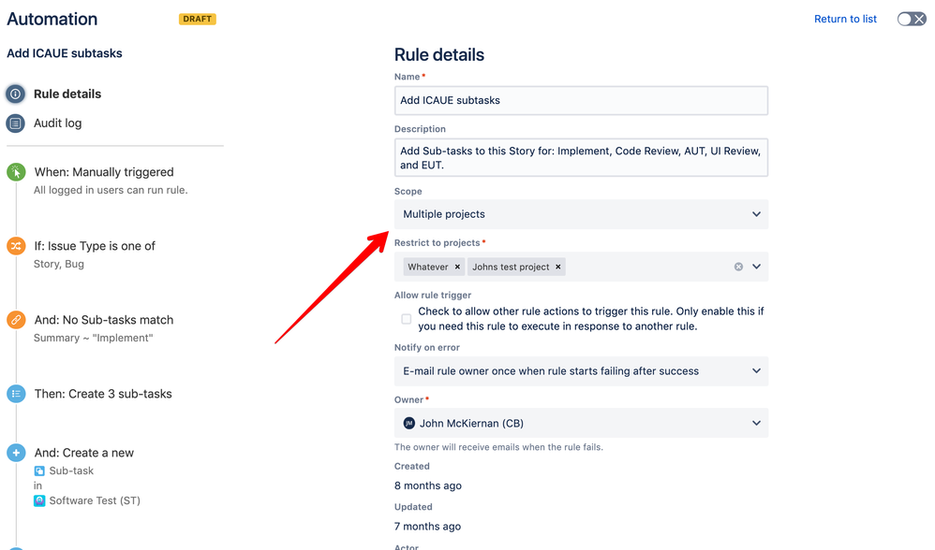Expand the Restrict to projects selector
935x550 pixels.
pos(756,267)
